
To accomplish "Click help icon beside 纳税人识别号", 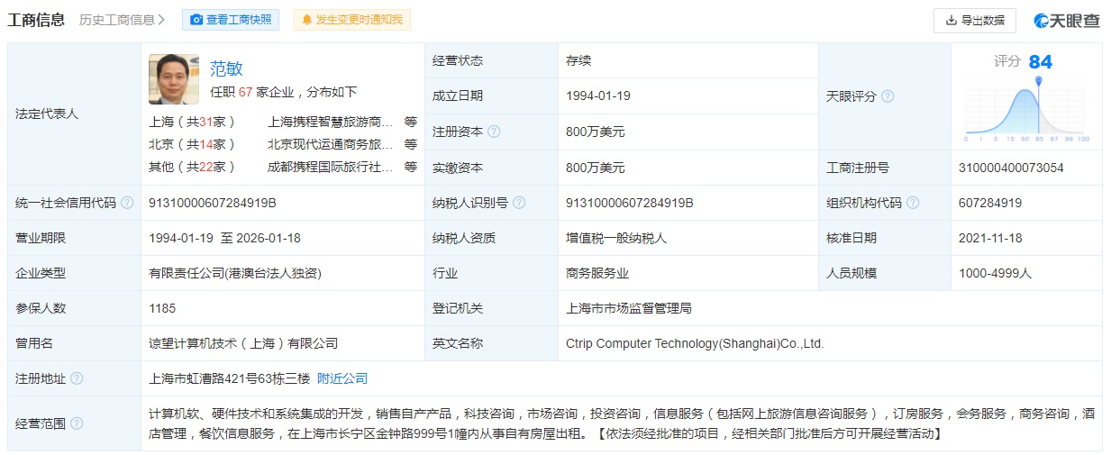I will pos(519,203).
